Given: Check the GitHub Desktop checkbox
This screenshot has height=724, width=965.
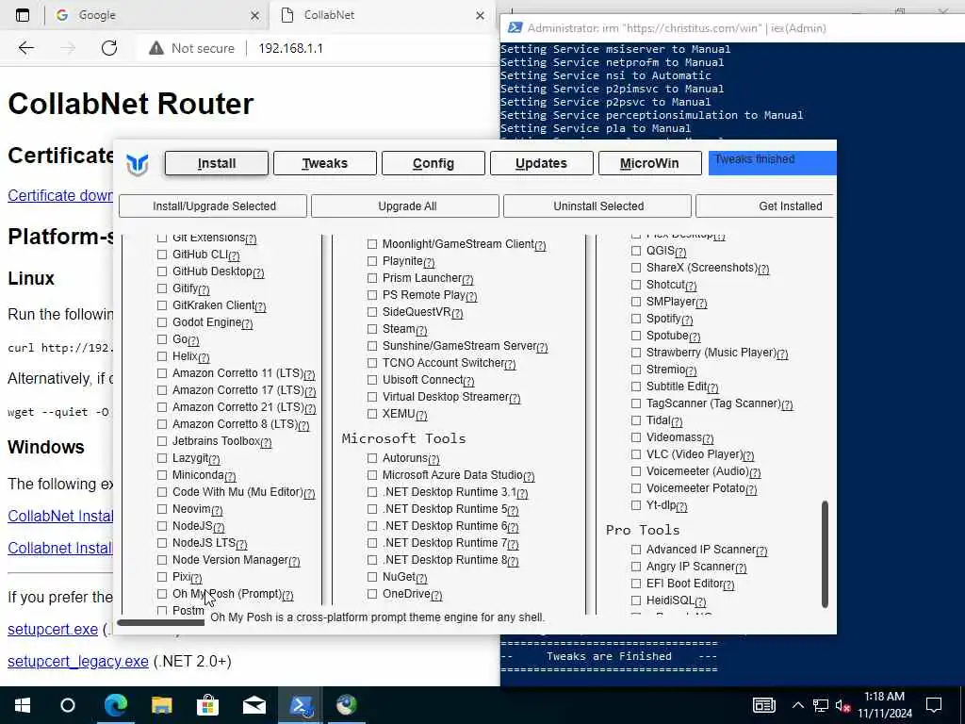Looking at the screenshot, I should click(162, 271).
